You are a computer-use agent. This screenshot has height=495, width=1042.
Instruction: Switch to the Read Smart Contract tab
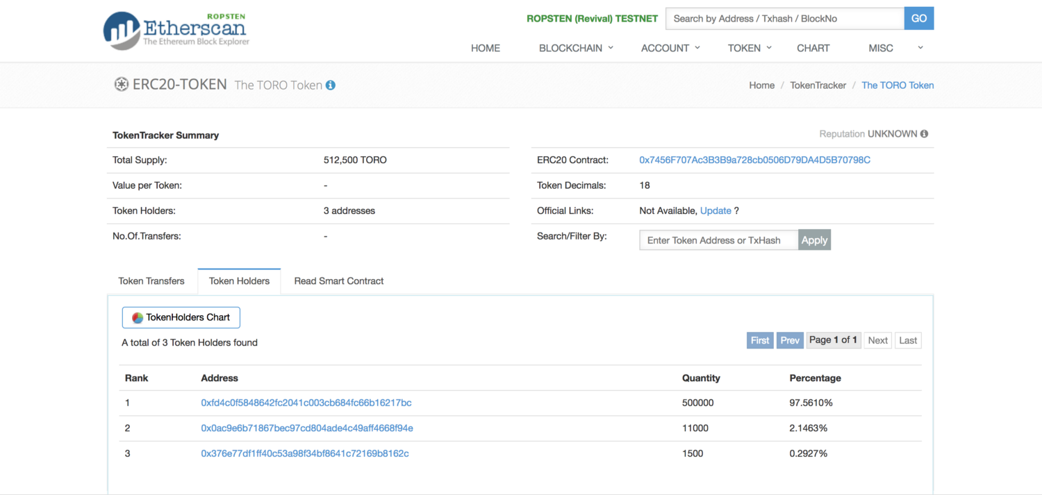339,281
